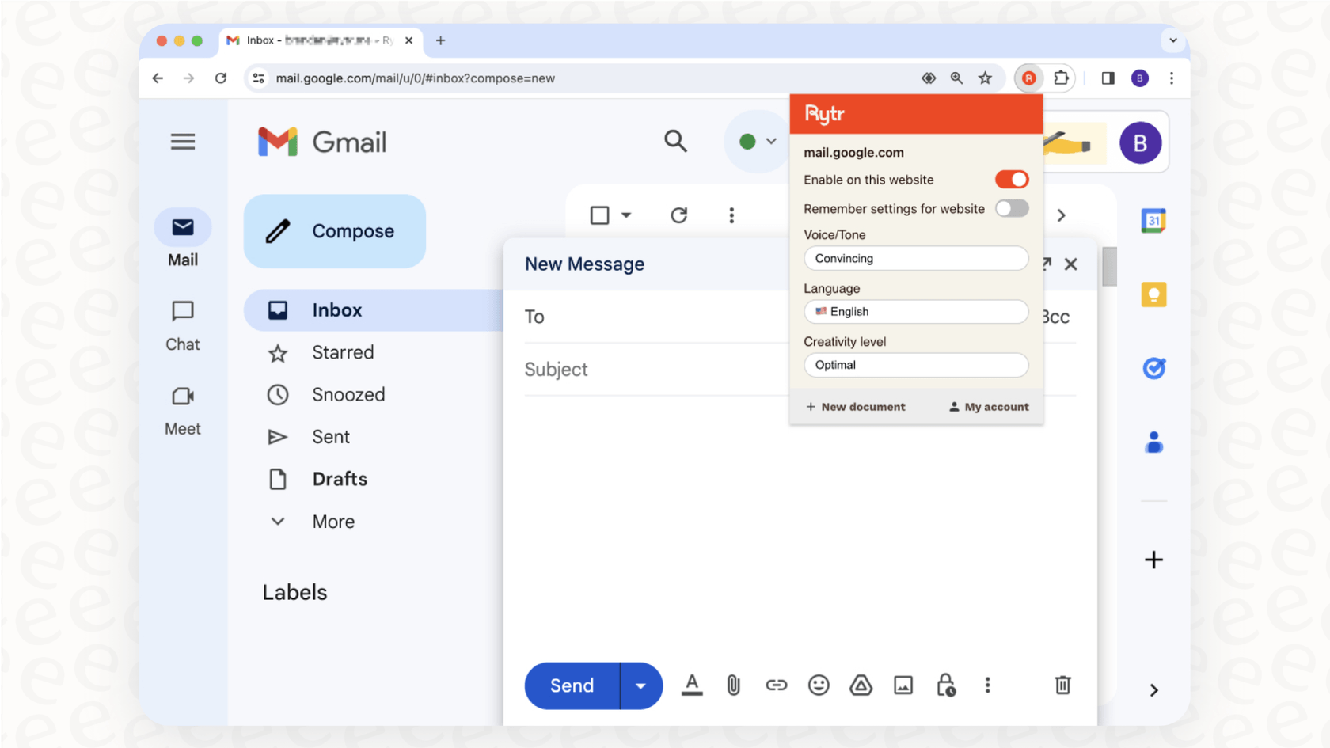
Task: Start a New document in Rytr
Action: point(855,406)
